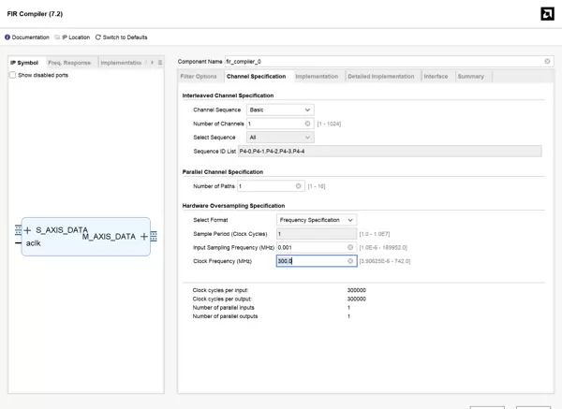Clear the Input Sampling Frequency value
Viewport: 562px width, 409px height.
tap(350, 247)
